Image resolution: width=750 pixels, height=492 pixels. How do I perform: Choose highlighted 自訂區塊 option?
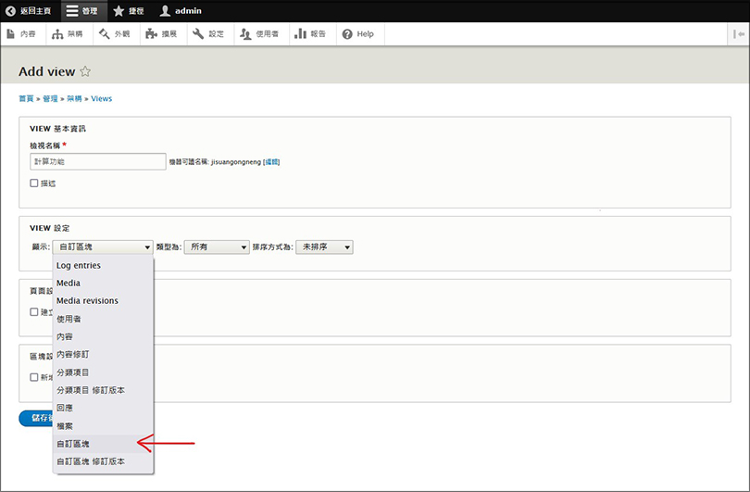point(103,444)
